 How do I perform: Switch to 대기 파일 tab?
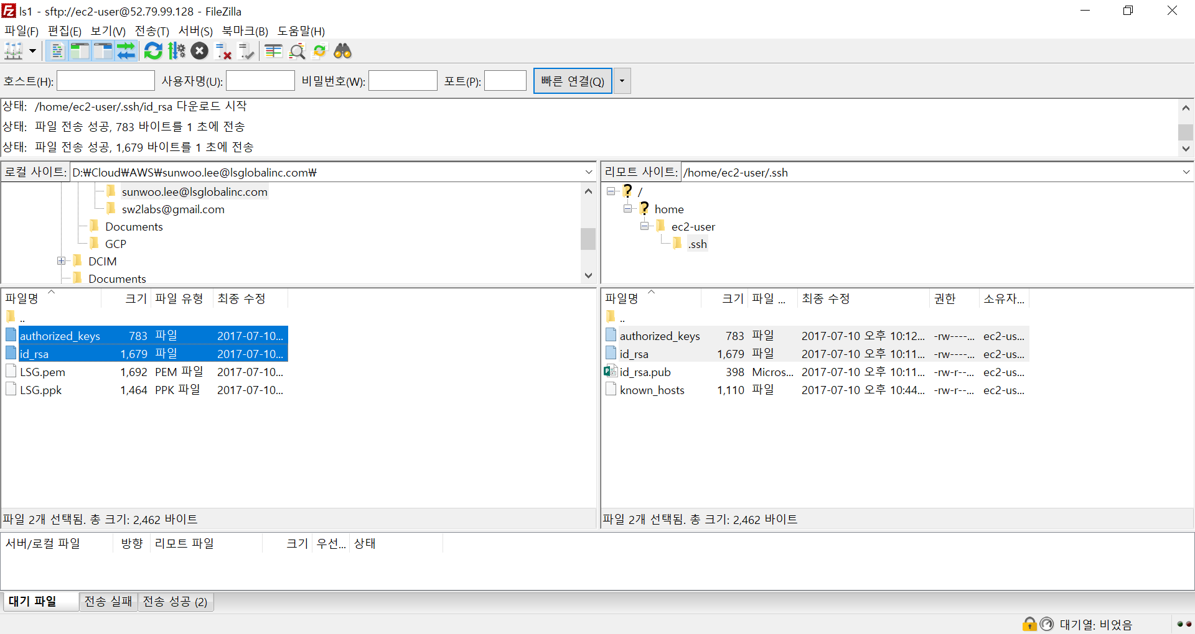[x=40, y=601]
